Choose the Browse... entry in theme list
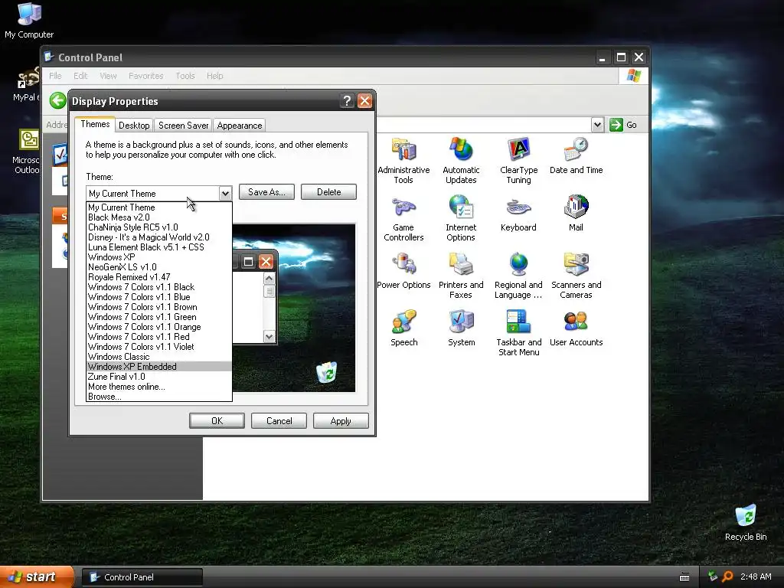This screenshot has width=784, height=588. (x=159, y=397)
